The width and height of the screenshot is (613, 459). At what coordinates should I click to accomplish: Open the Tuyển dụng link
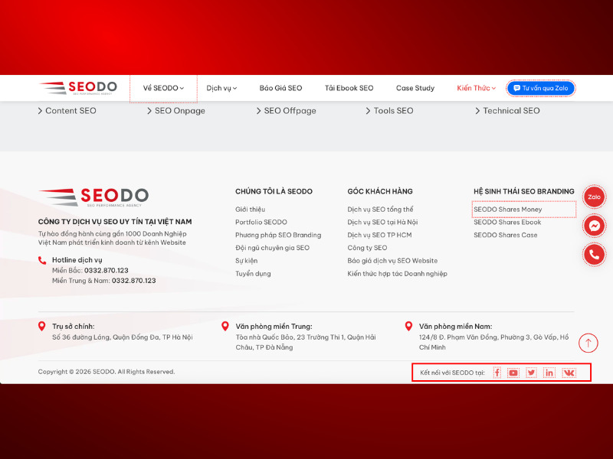pos(253,274)
